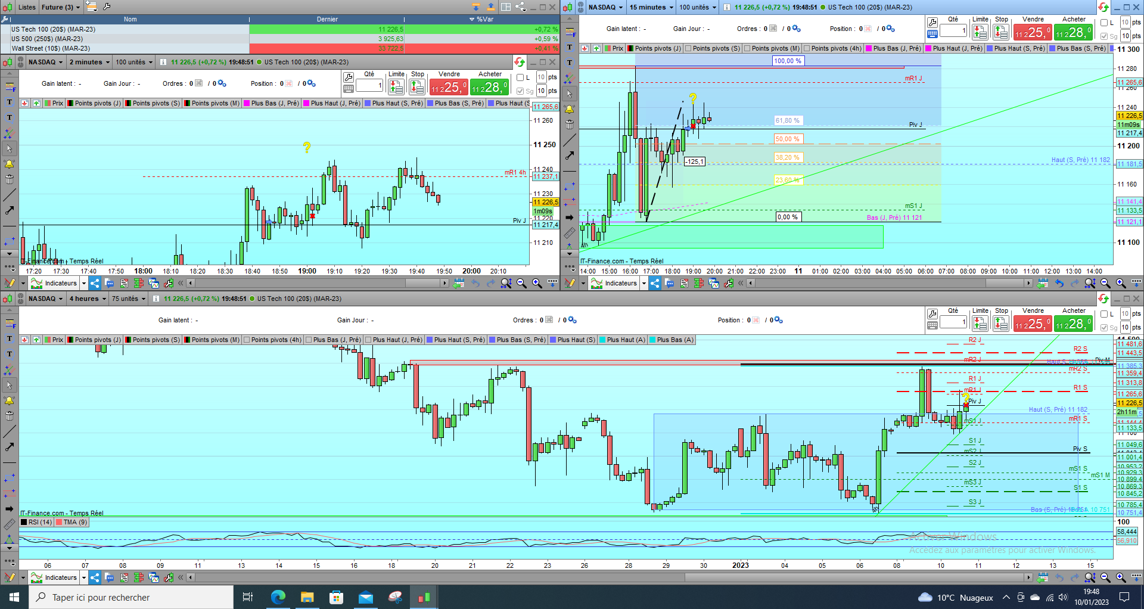The image size is (1144, 609).
Task: Click refresh arrows icon on 2 minutes chart
Action: [x=520, y=62]
